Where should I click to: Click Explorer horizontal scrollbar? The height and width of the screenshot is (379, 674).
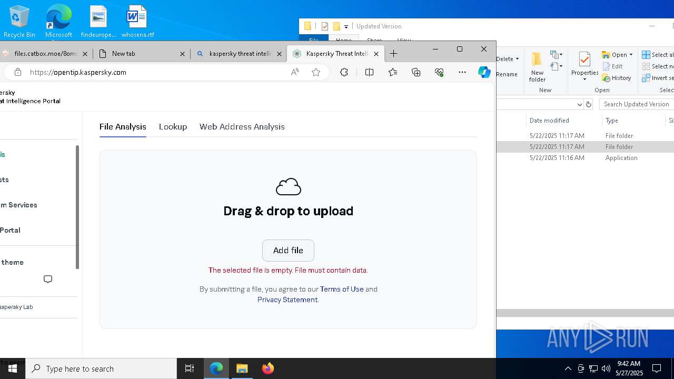coord(585,313)
